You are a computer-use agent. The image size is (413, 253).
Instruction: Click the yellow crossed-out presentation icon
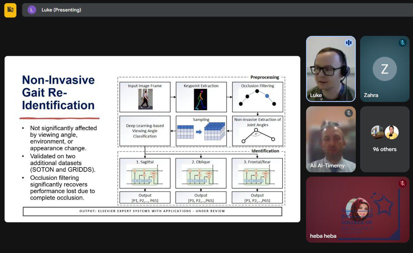pos(10,10)
